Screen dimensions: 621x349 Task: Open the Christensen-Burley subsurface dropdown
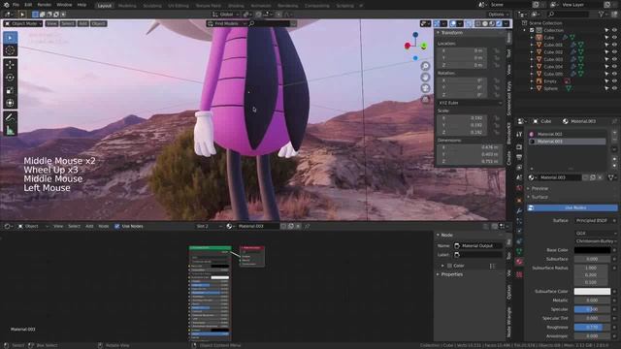(596, 241)
